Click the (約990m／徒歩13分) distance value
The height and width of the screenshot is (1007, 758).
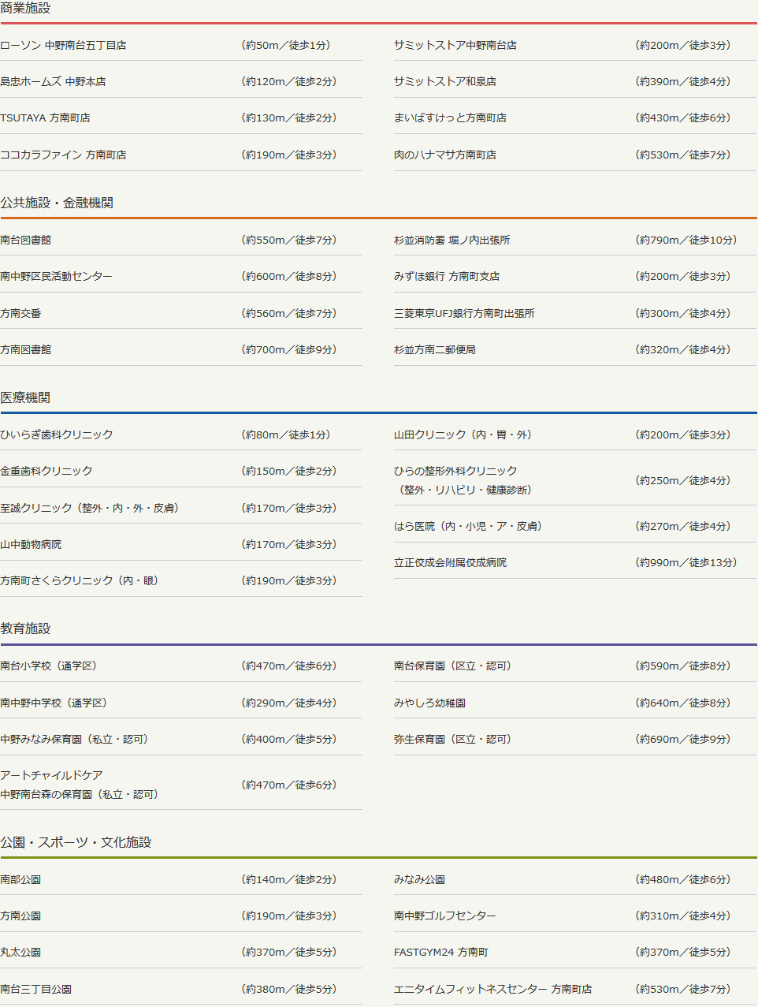[686, 562]
